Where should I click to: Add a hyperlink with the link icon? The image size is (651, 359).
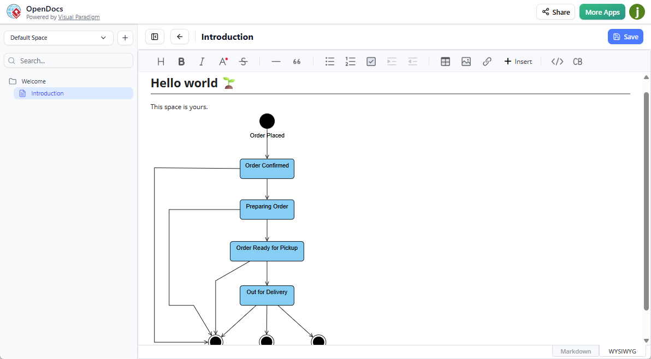click(487, 61)
